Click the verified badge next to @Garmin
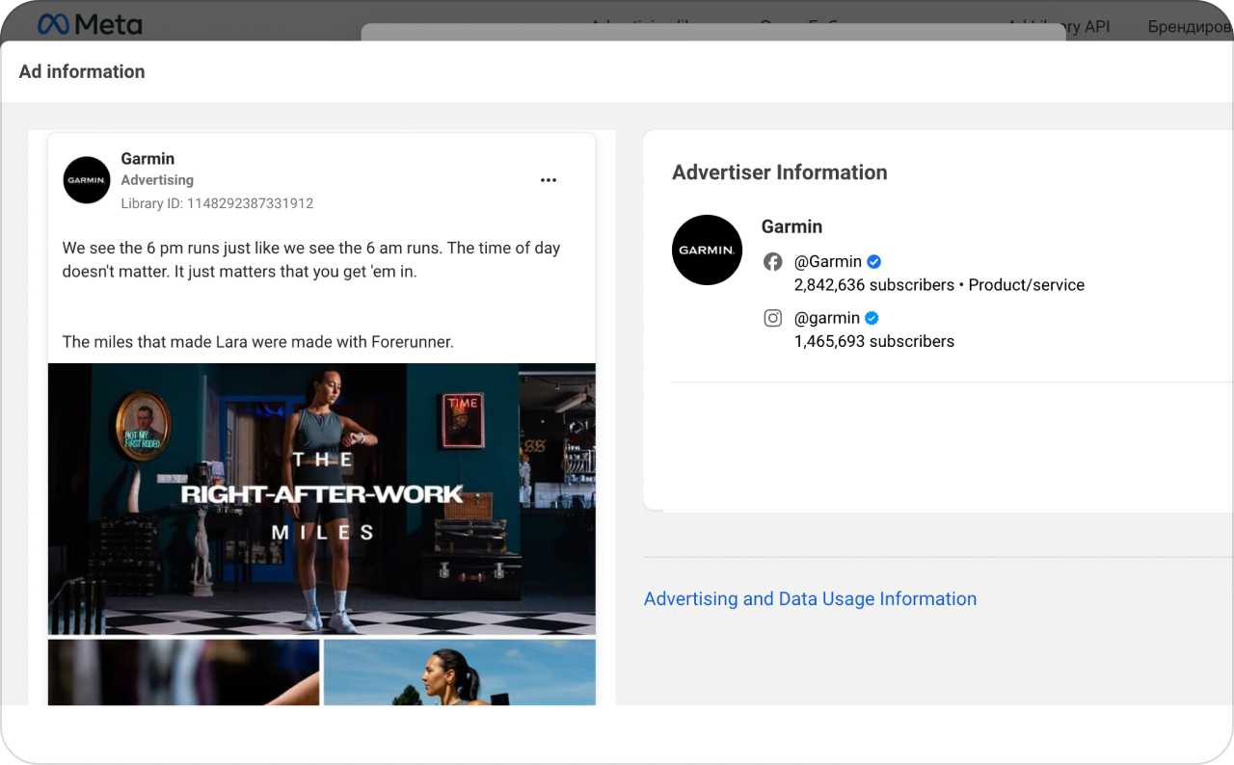This screenshot has width=1234, height=765. 872,261
